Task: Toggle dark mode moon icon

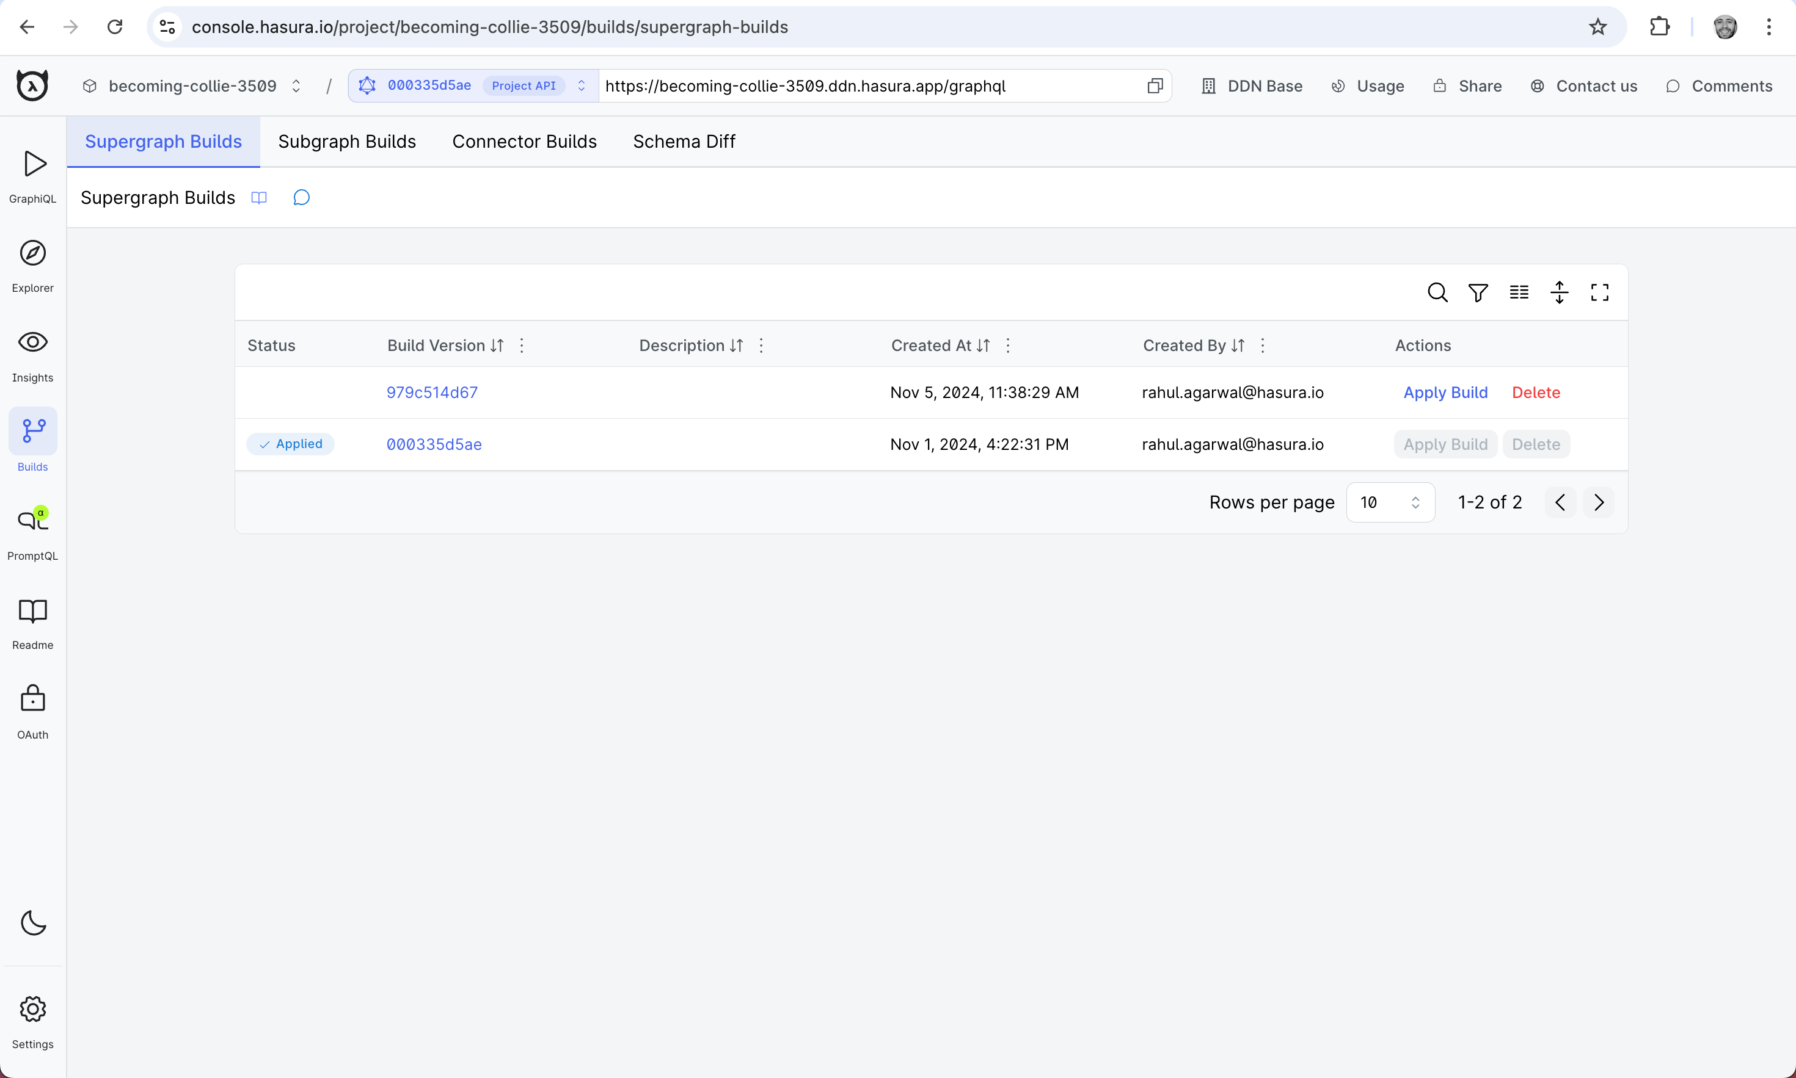Action: 33,922
